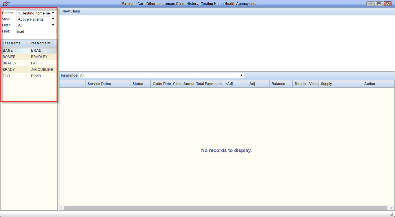Select patient BANE, BRAD

pyautogui.click(x=28, y=50)
